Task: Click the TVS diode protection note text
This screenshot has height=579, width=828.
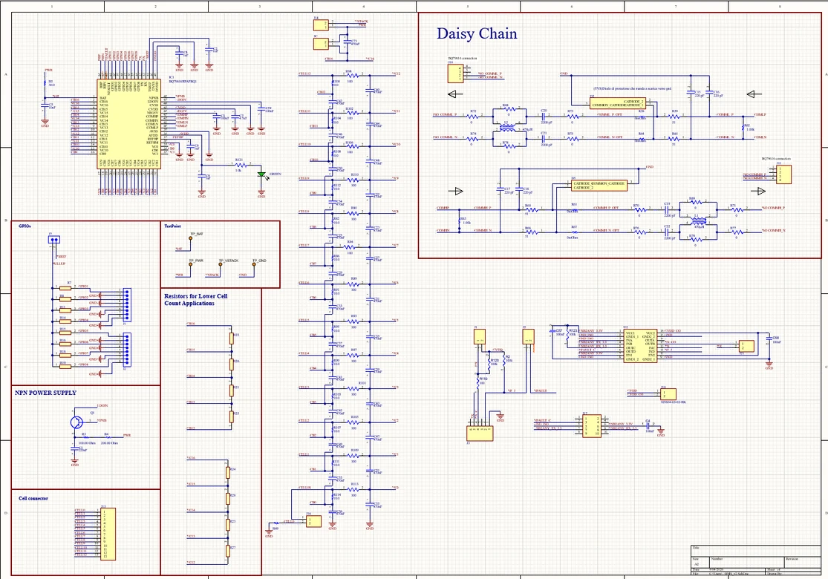Action: coord(631,88)
